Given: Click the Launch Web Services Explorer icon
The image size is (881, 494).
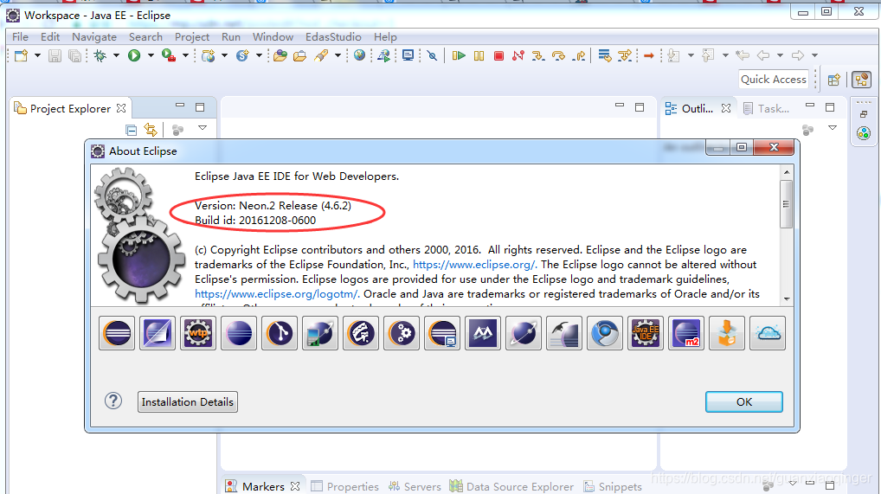Looking at the screenshot, I should pyautogui.click(x=383, y=55).
